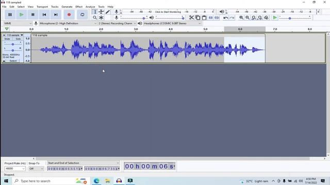Close the 118 sample track
This screenshot has height=185, width=330.
[x=4, y=35]
